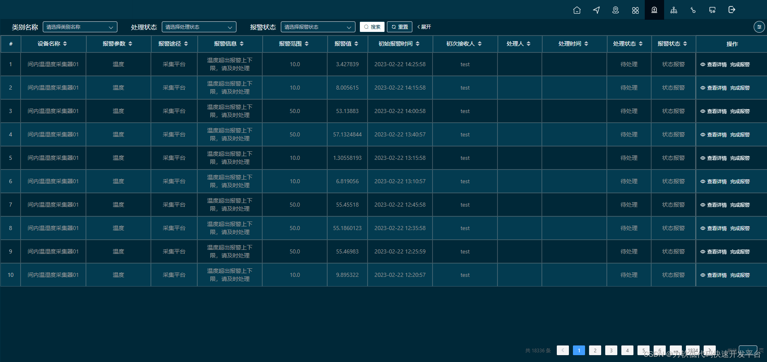Screen dimensions: 767x362
Task: Click the logout exit icon
Action: pos(732,10)
